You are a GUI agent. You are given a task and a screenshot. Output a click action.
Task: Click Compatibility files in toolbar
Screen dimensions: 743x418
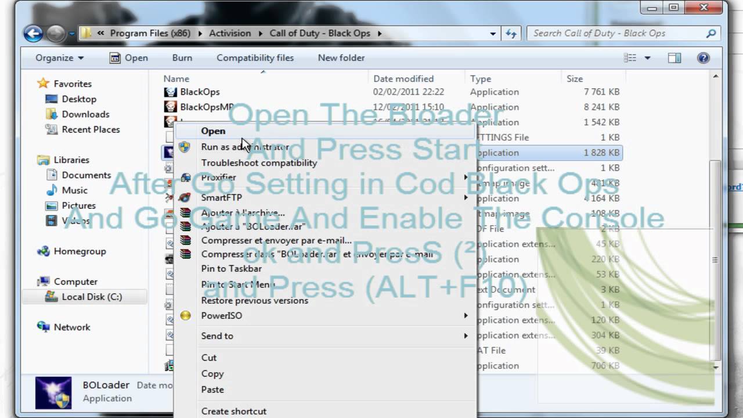click(x=255, y=57)
